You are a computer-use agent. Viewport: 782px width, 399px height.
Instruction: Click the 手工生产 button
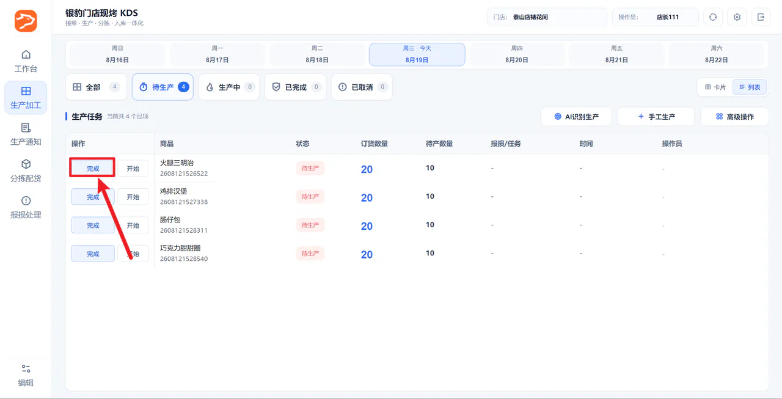pos(656,117)
